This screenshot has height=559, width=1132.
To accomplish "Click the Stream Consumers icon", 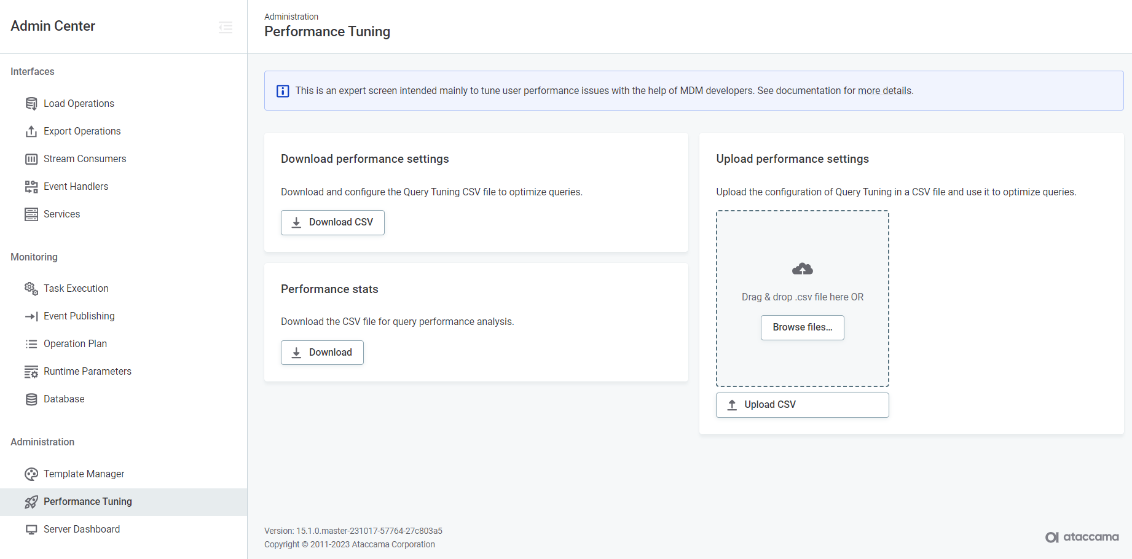I will pyautogui.click(x=31, y=159).
